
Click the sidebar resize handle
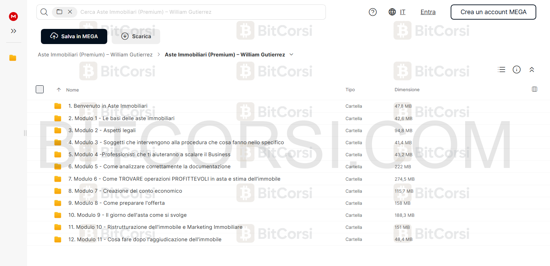(25, 133)
